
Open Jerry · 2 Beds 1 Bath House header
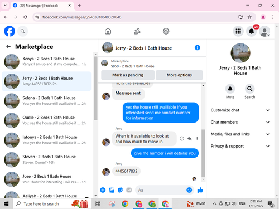point(143,48)
